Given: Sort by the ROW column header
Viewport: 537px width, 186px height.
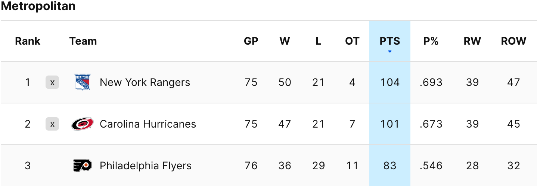Looking at the screenshot, I should click(x=513, y=41).
